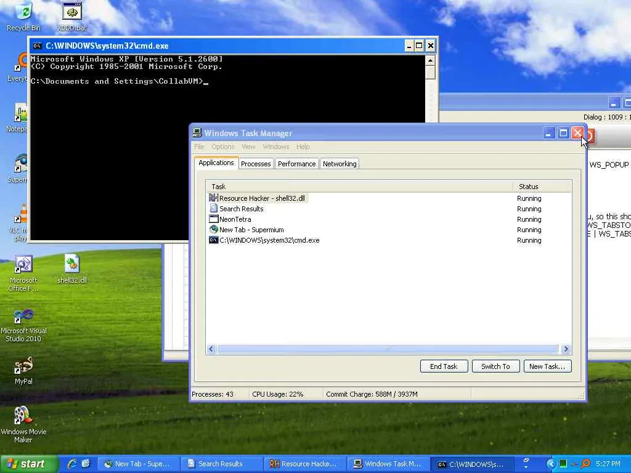Viewport: 631px width, 473px height.
Task: Click task list horizontal scroll left arrow
Action: click(x=211, y=349)
